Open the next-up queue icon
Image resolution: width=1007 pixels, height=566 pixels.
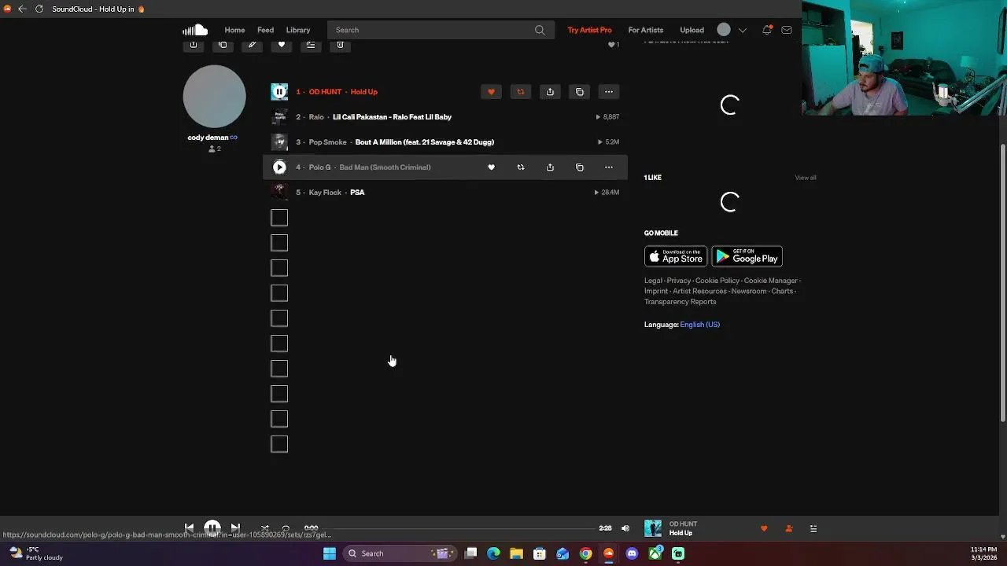(x=813, y=529)
